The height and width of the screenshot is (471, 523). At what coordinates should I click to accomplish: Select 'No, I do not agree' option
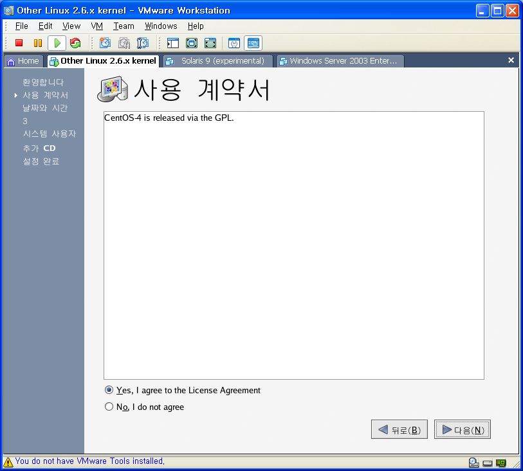coord(109,407)
